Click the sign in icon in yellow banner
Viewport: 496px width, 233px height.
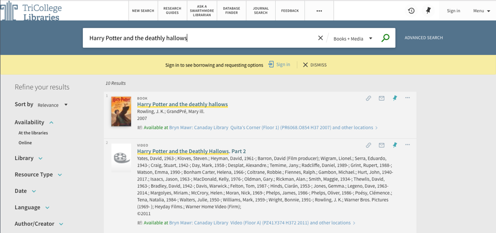pyautogui.click(x=271, y=65)
